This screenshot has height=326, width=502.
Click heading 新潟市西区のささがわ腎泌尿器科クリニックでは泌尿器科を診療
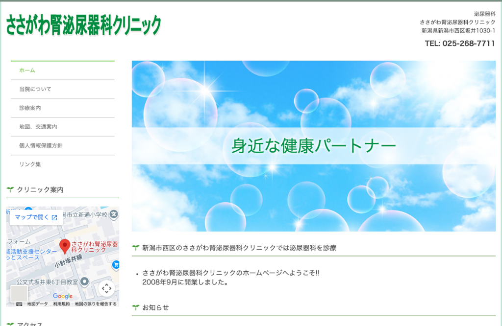(x=239, y=248)
